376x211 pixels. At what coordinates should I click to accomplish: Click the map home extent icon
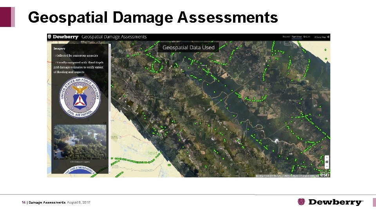click(x=327, y=162)
